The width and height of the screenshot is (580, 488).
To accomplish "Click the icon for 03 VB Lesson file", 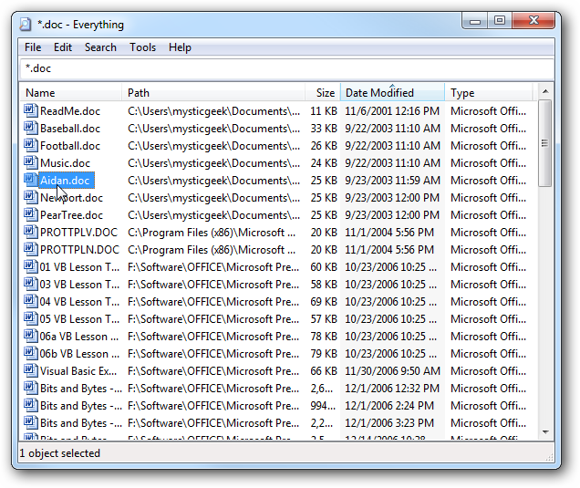I will coord(31,285).
